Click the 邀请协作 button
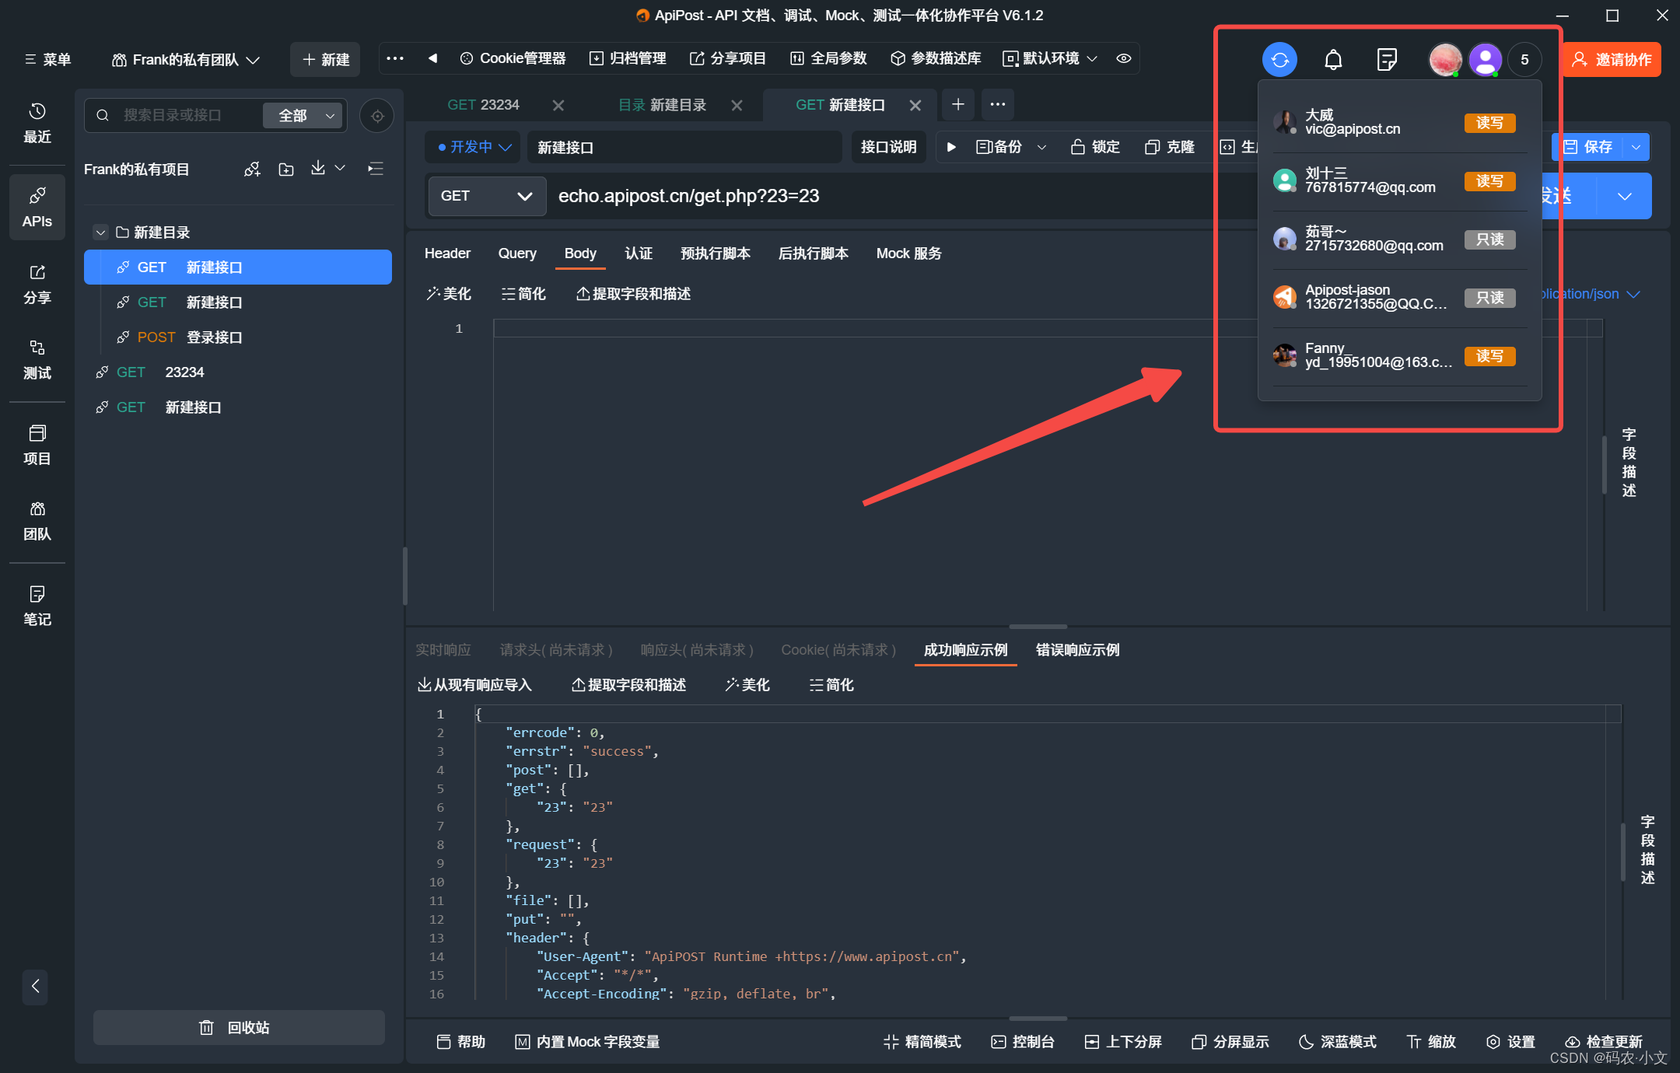Screen dimensions: 1680x1073 point(1612,60)
